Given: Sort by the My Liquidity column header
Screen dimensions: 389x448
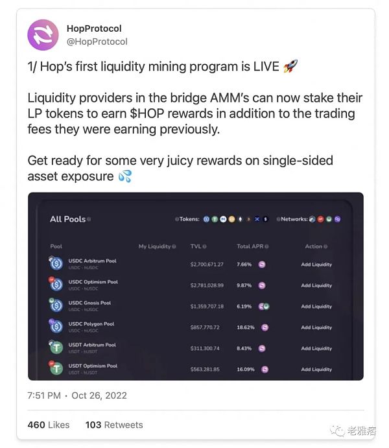Looking at the screenshot, I should pos(155,246).
